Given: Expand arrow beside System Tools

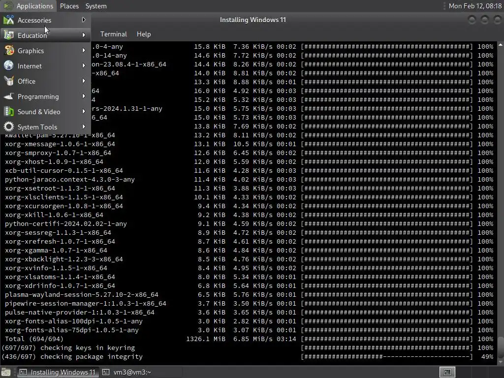Looking at the screenshot, I should coord(84,126).
